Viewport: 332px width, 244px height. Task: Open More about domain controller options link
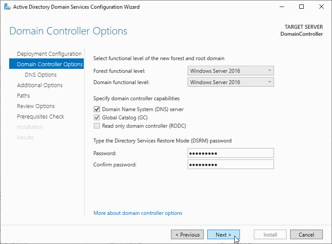tap(137, 213)
